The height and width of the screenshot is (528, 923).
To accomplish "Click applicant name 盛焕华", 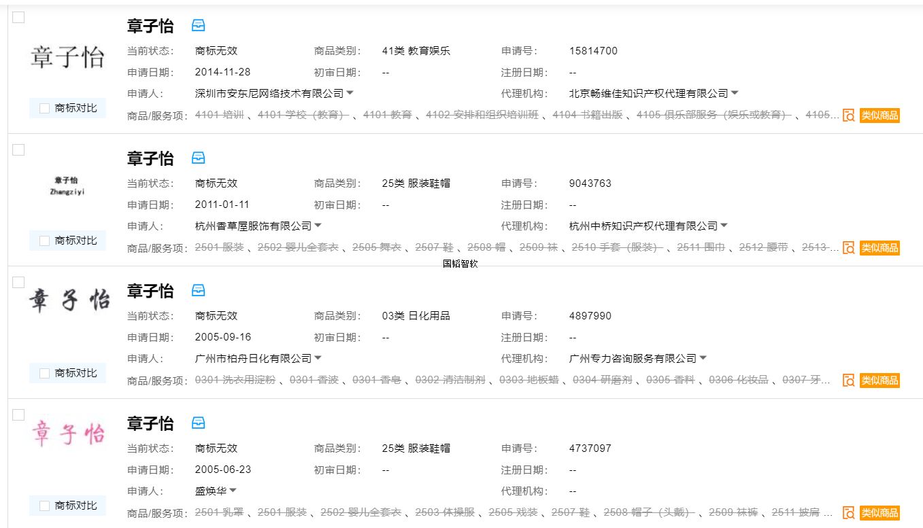I will coord(211,491).
